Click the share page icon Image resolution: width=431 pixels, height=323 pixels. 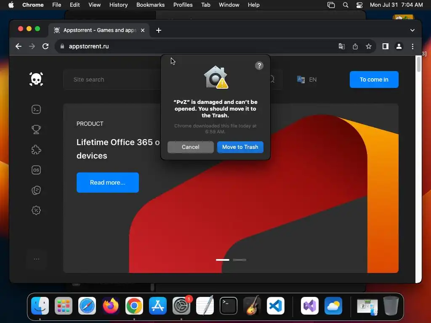coord(355,46)
